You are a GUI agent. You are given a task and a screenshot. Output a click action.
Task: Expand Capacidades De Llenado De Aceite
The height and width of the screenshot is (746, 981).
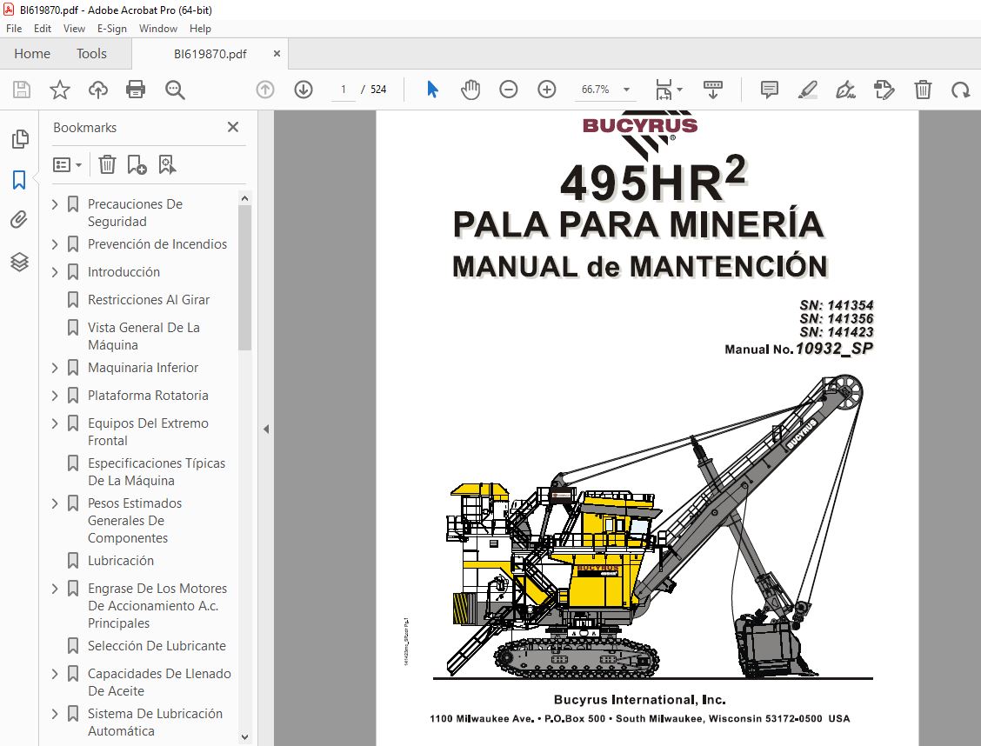(x=55, y=674)
